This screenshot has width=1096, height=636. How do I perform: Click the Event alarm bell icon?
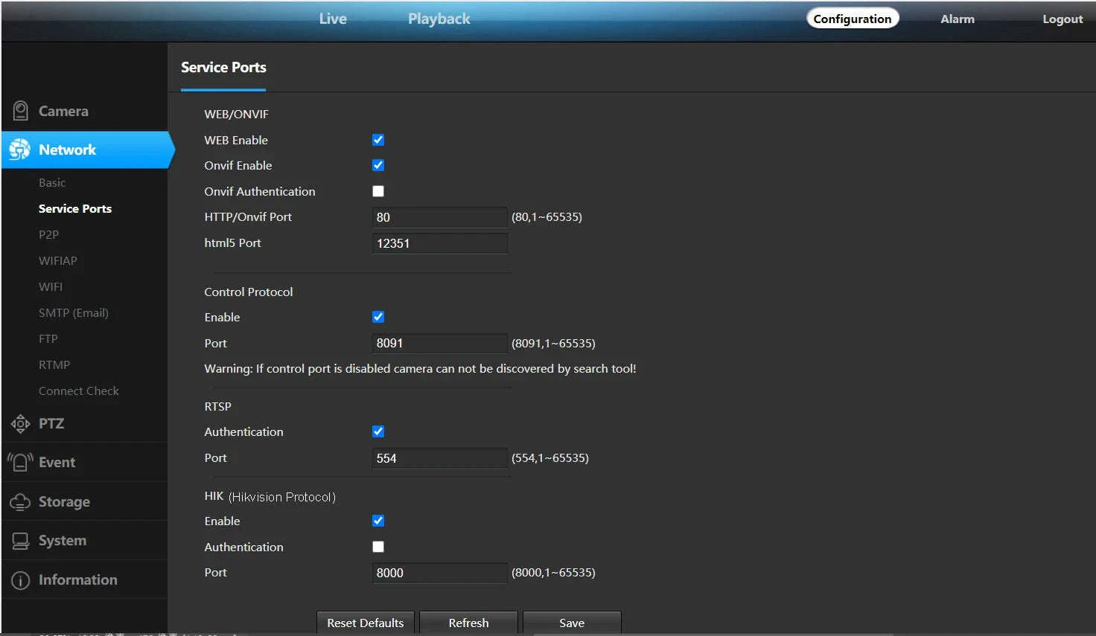(20, 463)
